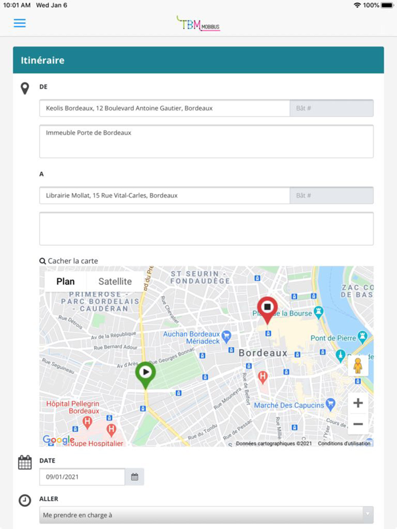Click the empty destination notes box
This screenshot has height=529, width=397.
[x=206, y=229]
